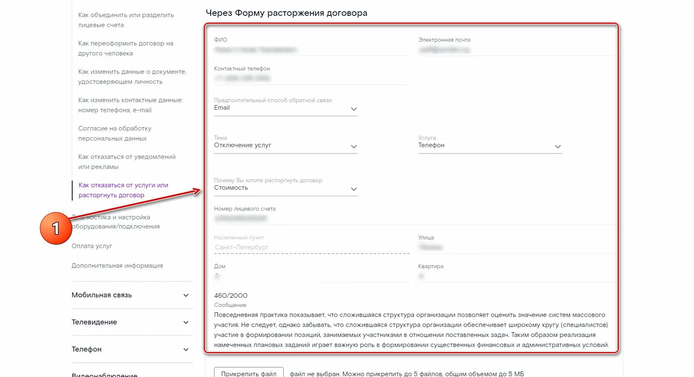Click the arrow icon of Тема dropdown
694x377 pixels.
[x=354, y=146]
